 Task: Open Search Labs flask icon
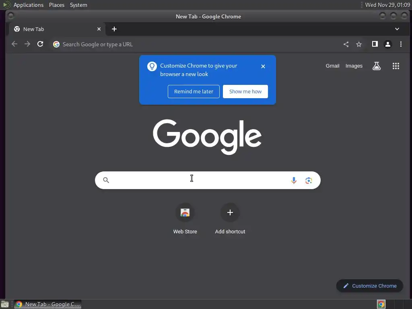point(377,66)
